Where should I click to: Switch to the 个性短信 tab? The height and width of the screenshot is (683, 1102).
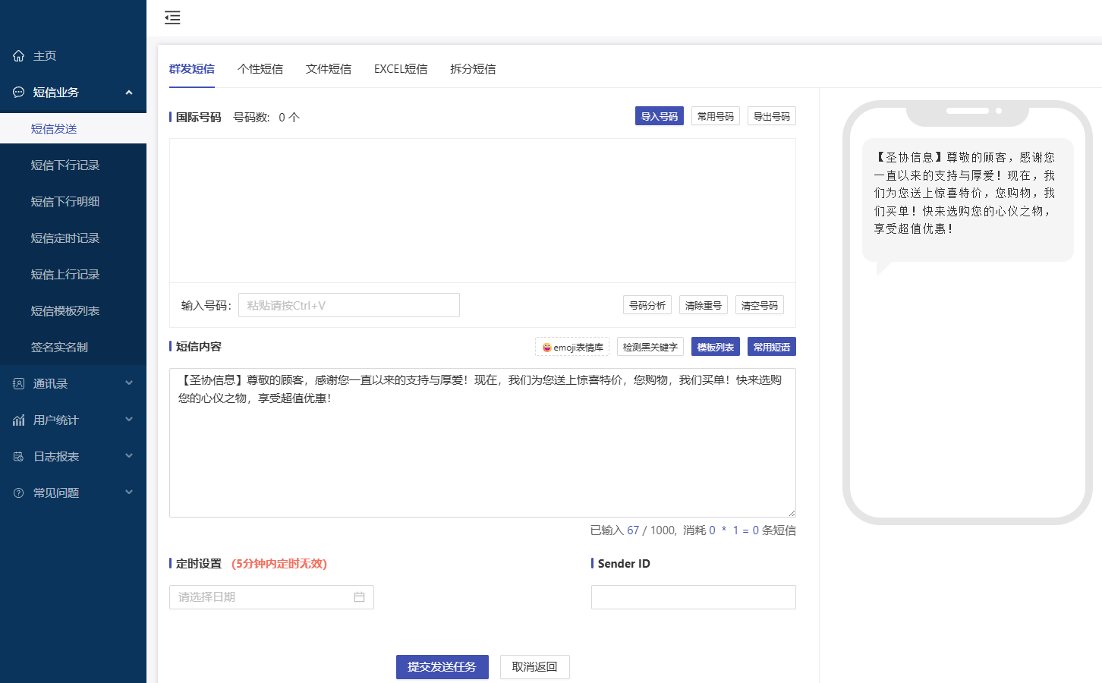click(x=260, y=69)
